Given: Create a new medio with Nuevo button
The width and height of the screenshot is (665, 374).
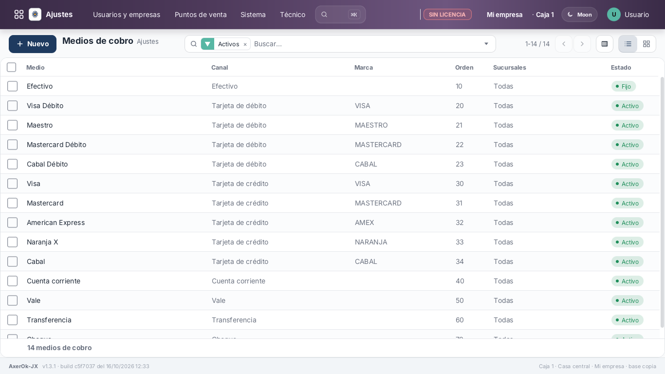Looking at the screenshot, I should 33,44.
